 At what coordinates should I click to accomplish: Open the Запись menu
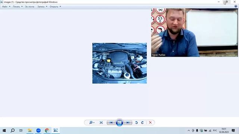tap(41, 7)
